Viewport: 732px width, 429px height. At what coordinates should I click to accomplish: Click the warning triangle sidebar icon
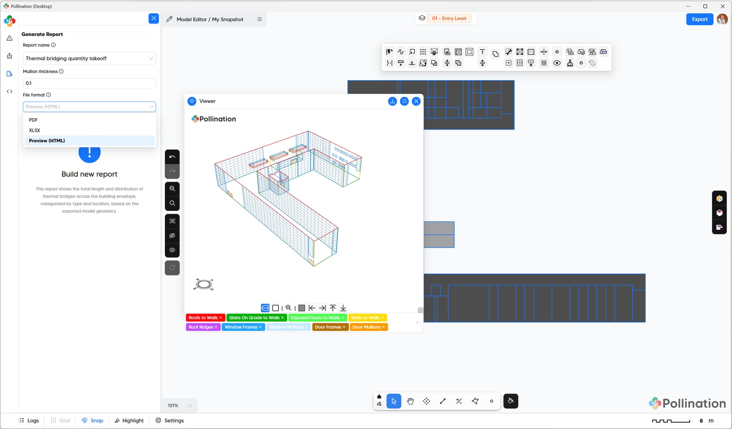pos(10,38)
